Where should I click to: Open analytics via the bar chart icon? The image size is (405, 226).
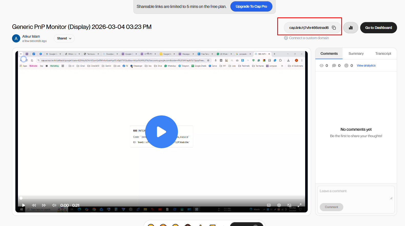click(351, 28)
